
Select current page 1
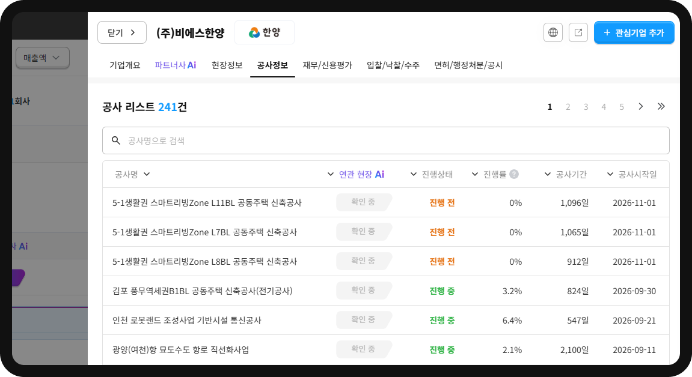pos(550,107)
